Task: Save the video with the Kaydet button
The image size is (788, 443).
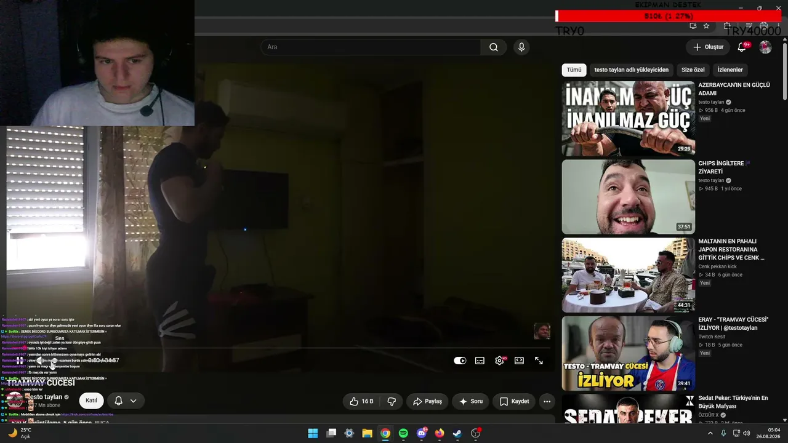Action: (514, 401)
